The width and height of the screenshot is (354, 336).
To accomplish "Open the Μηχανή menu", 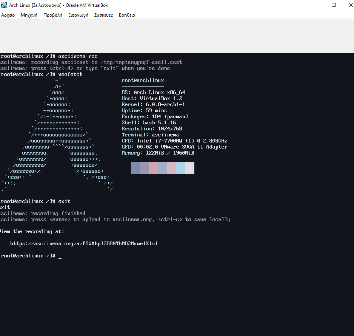I will click(29, 15).
